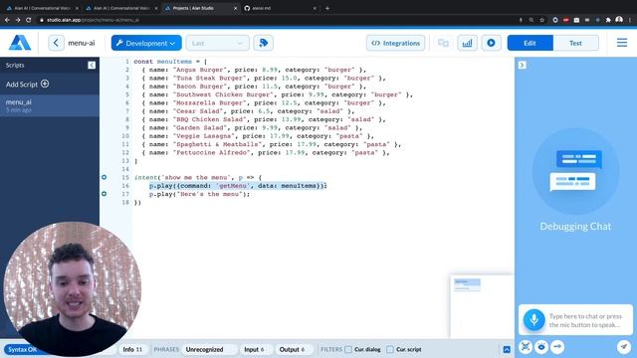Open the Development environment dropdown
The image size is (637, 358).
(146, 43)
